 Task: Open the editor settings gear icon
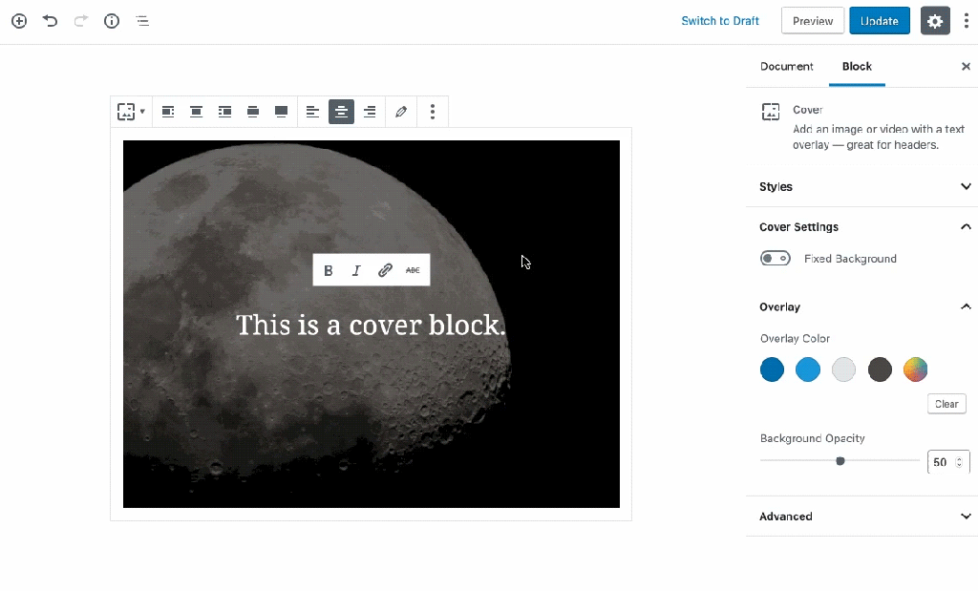point(935,20)
